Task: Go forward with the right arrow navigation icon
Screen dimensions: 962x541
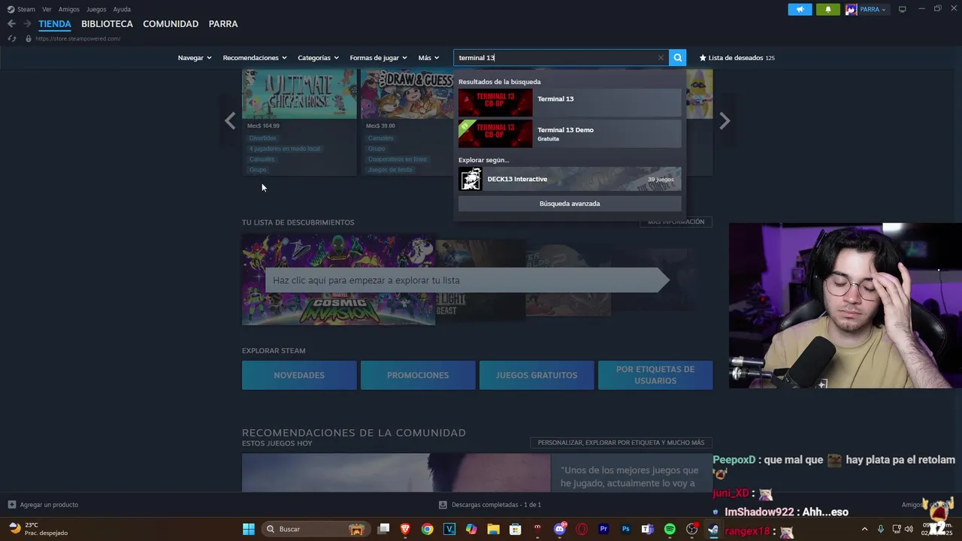Action: pos(27,24)
